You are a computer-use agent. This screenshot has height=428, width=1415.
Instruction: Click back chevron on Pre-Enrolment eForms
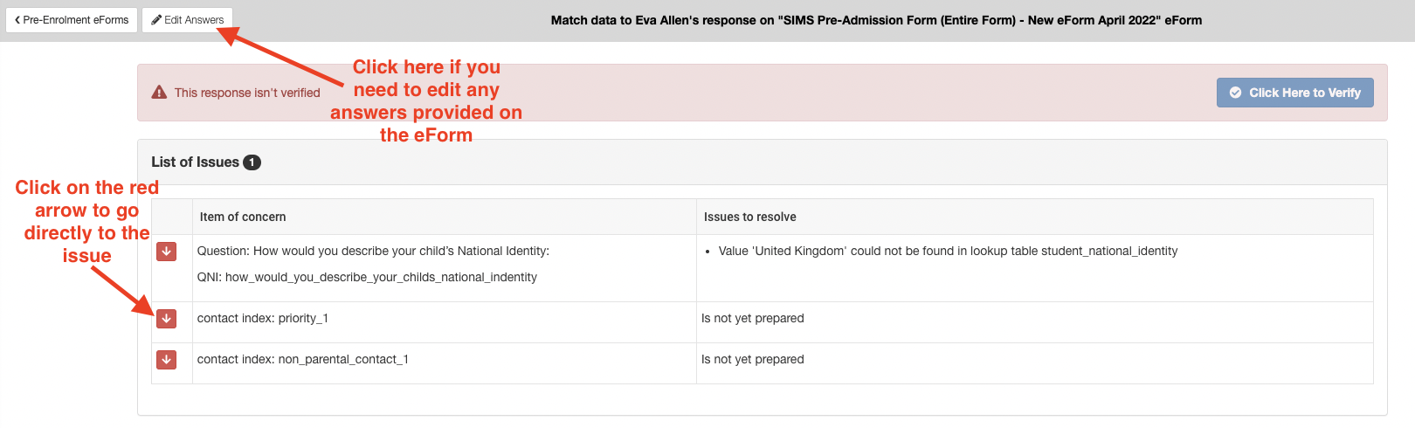point(17,20)
